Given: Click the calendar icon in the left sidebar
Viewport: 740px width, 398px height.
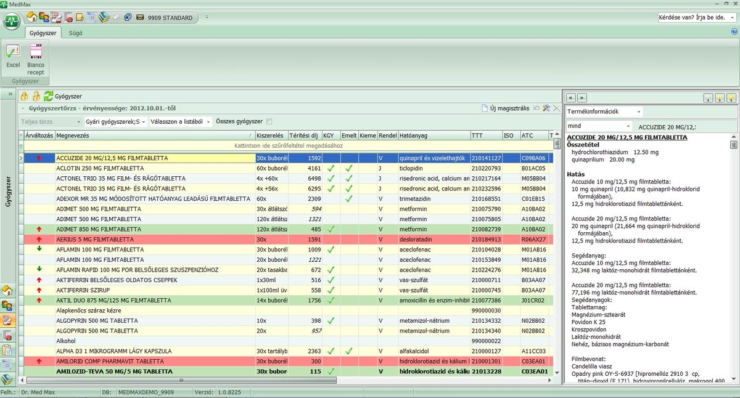Looking at the screenshot, I should (x=7, y=365).
